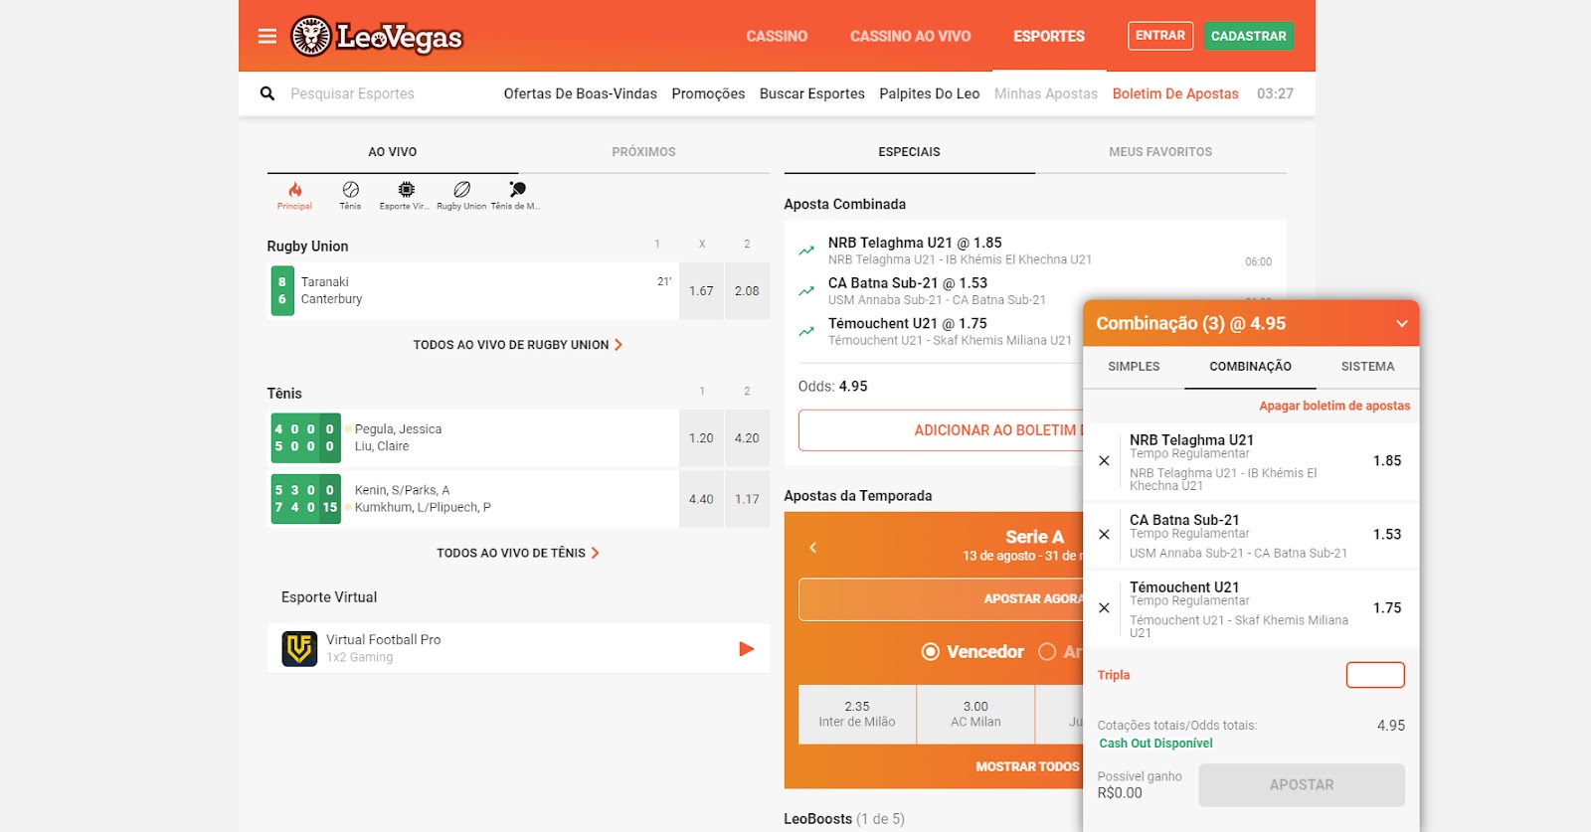Select the Sistema bet slip tab

[1367, 367]
